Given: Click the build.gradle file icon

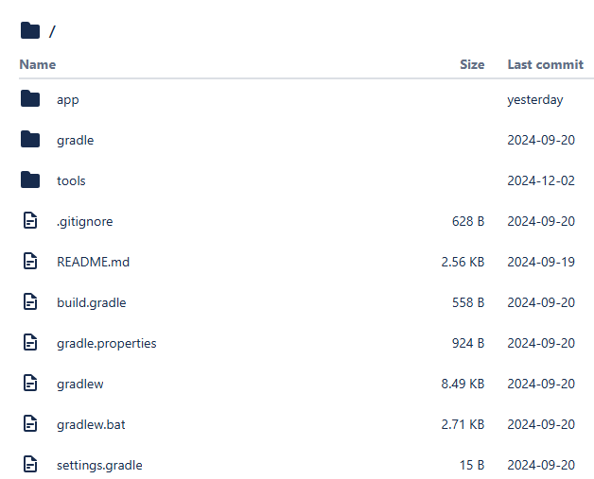Looking at the screenshot, I should (x=30, y=302).
